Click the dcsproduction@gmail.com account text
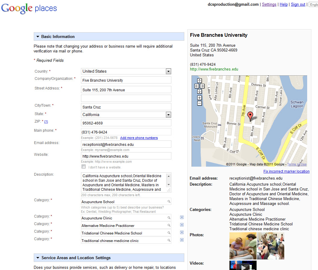This screenshot has width=318, height=270. point(233,5)
